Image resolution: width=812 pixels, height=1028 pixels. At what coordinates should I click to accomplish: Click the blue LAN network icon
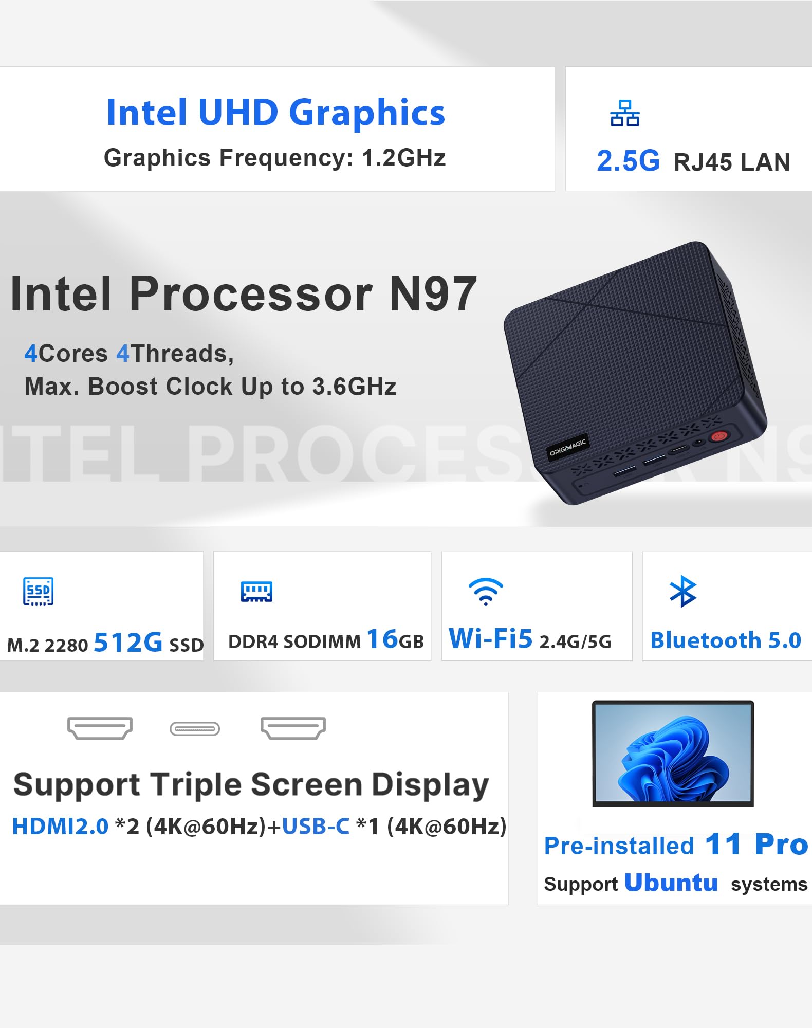[x=624, y=114]
